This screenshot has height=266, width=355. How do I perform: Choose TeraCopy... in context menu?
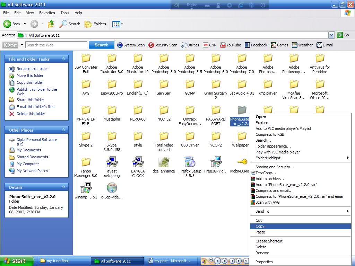click(x=300, y=173)
